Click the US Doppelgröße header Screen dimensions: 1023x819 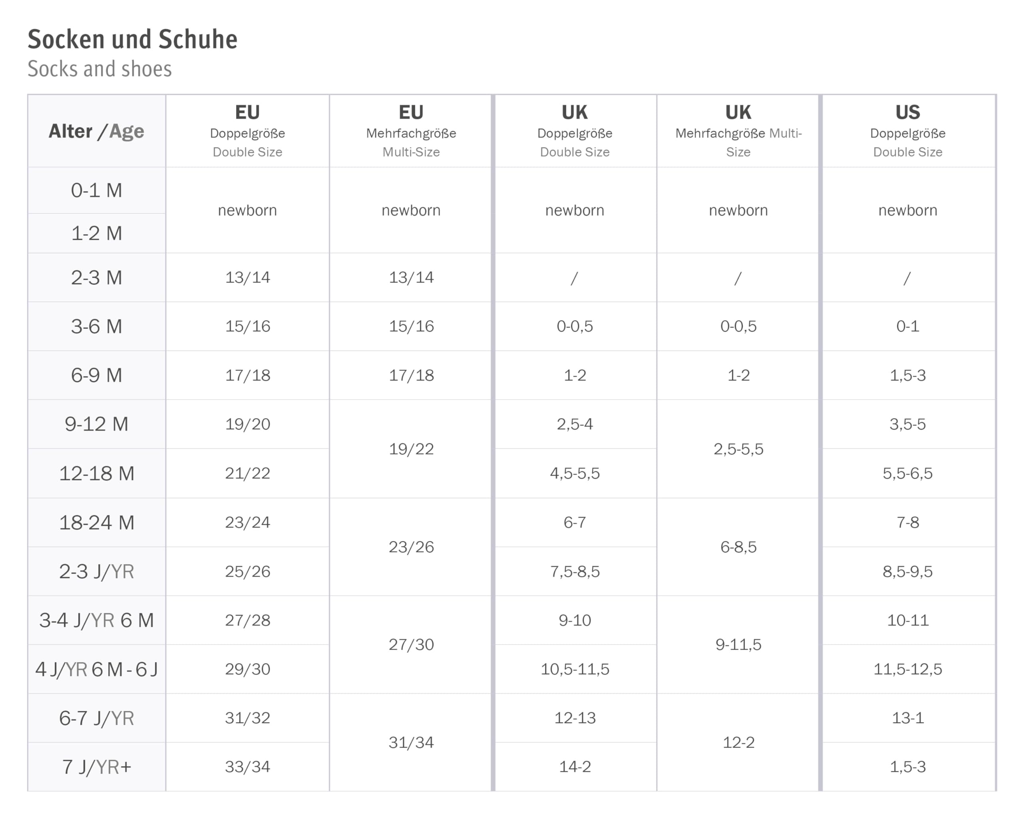click(908, 131)
